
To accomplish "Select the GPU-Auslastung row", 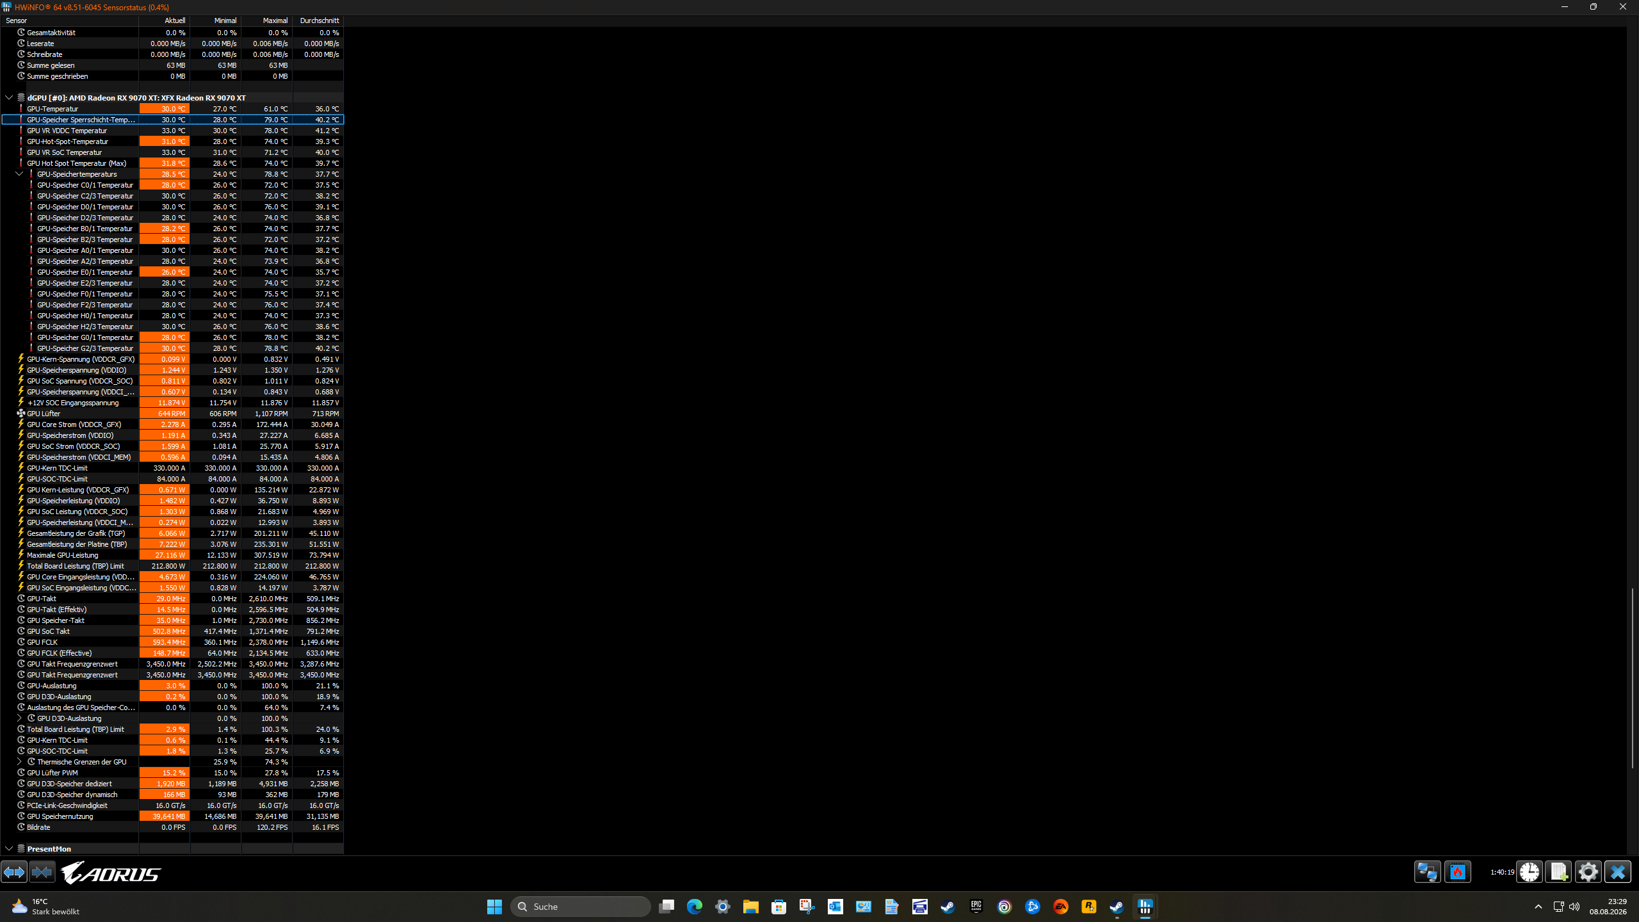I will (x=172, y=686).
